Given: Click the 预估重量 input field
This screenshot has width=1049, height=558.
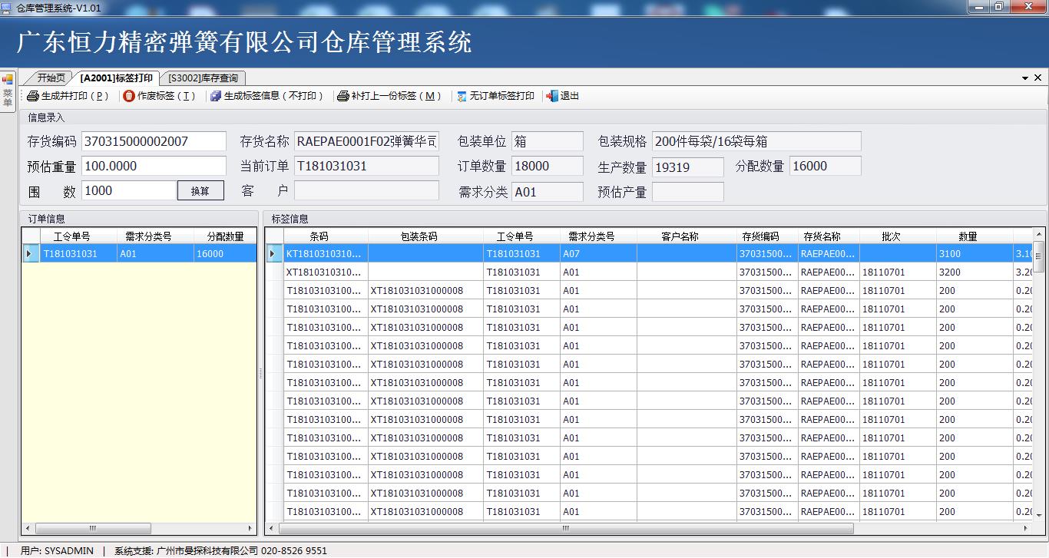Looking at the screenshot, I should [x=154, y=166].
